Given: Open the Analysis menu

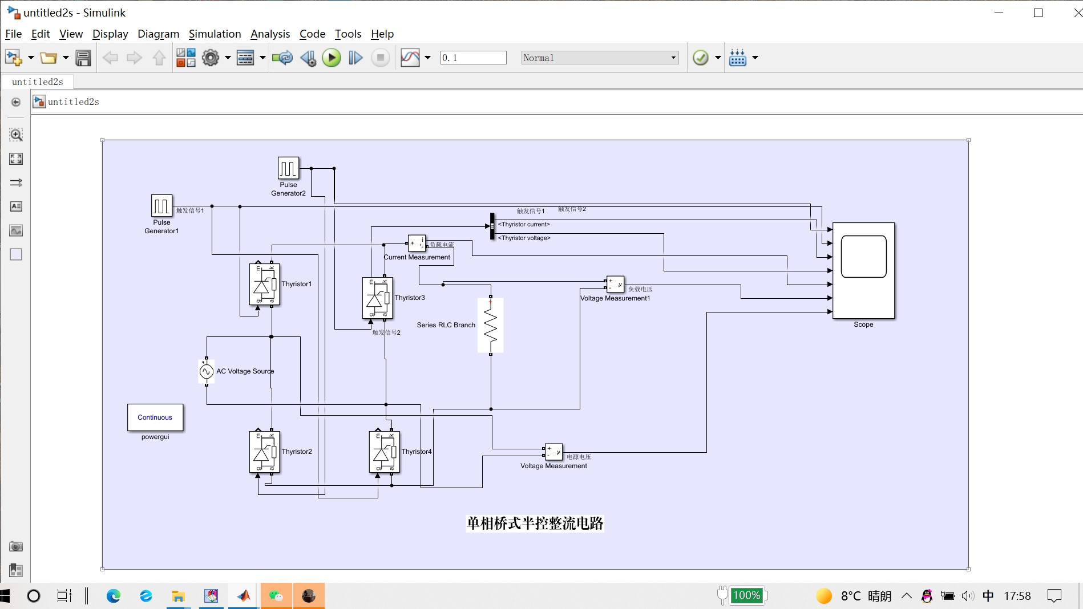Looking at the screenshot, I should tap(270, 34).
